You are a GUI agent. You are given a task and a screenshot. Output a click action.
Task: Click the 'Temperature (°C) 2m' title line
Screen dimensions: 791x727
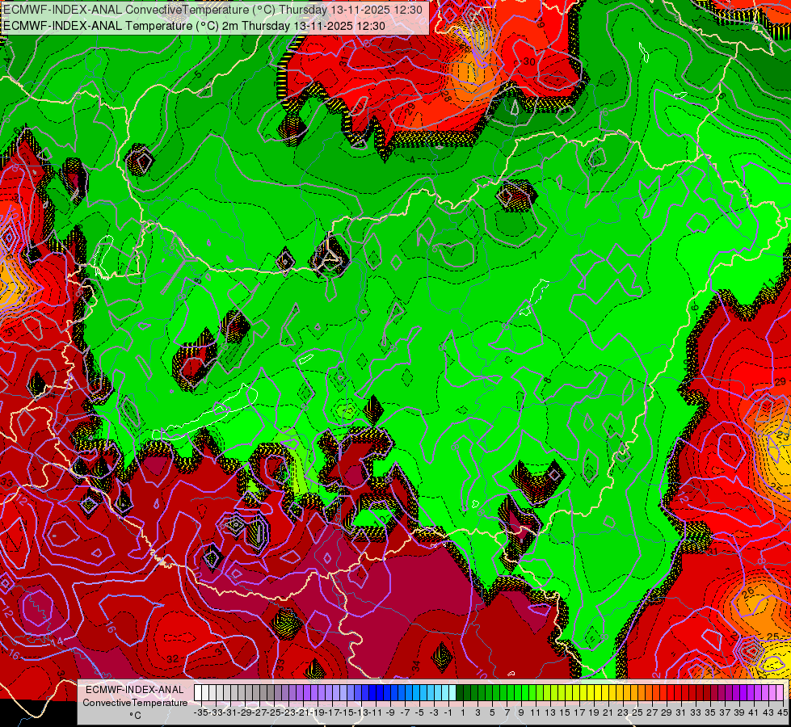(194, 26)
